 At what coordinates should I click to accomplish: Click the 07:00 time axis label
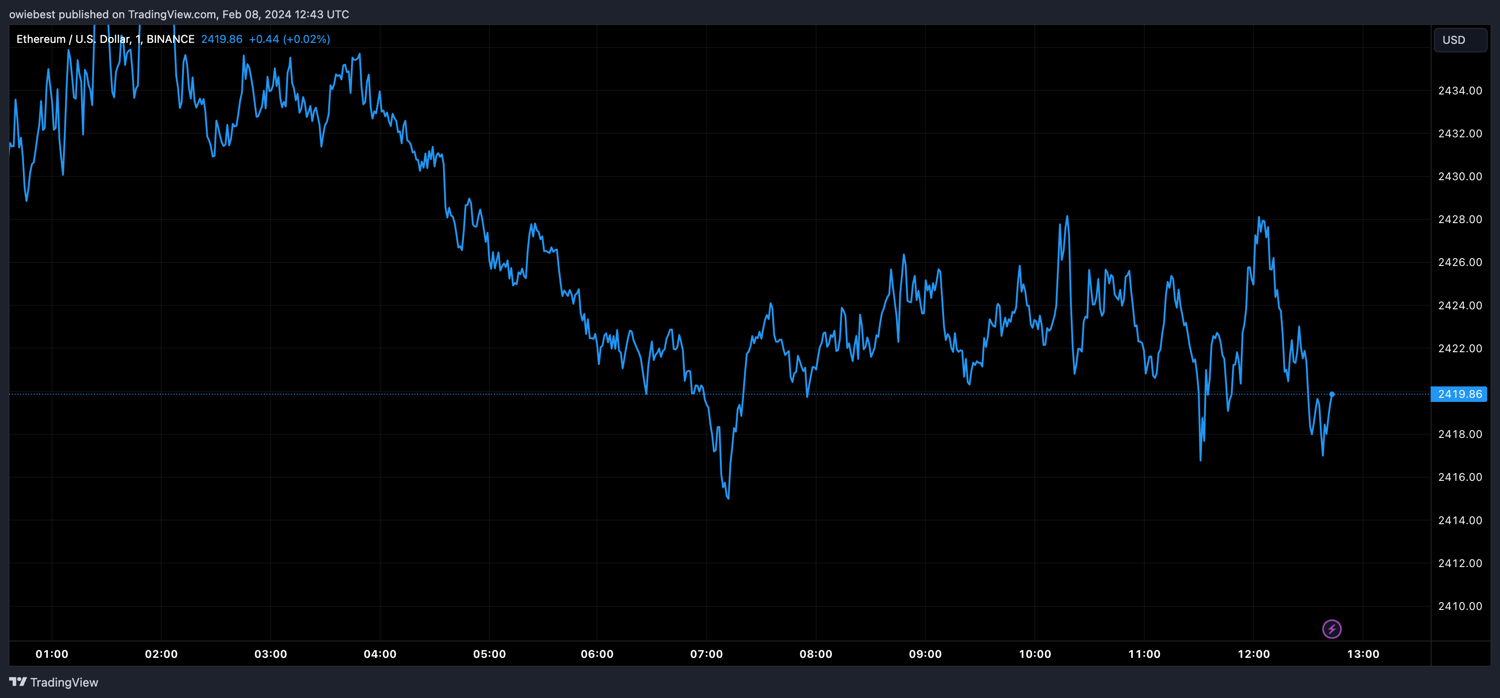707,654
